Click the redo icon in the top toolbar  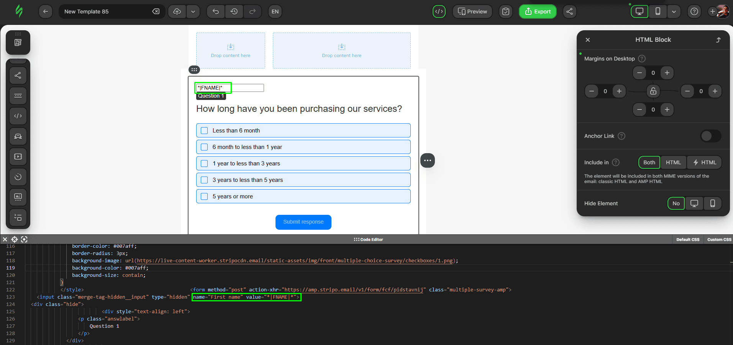point(253,11)
